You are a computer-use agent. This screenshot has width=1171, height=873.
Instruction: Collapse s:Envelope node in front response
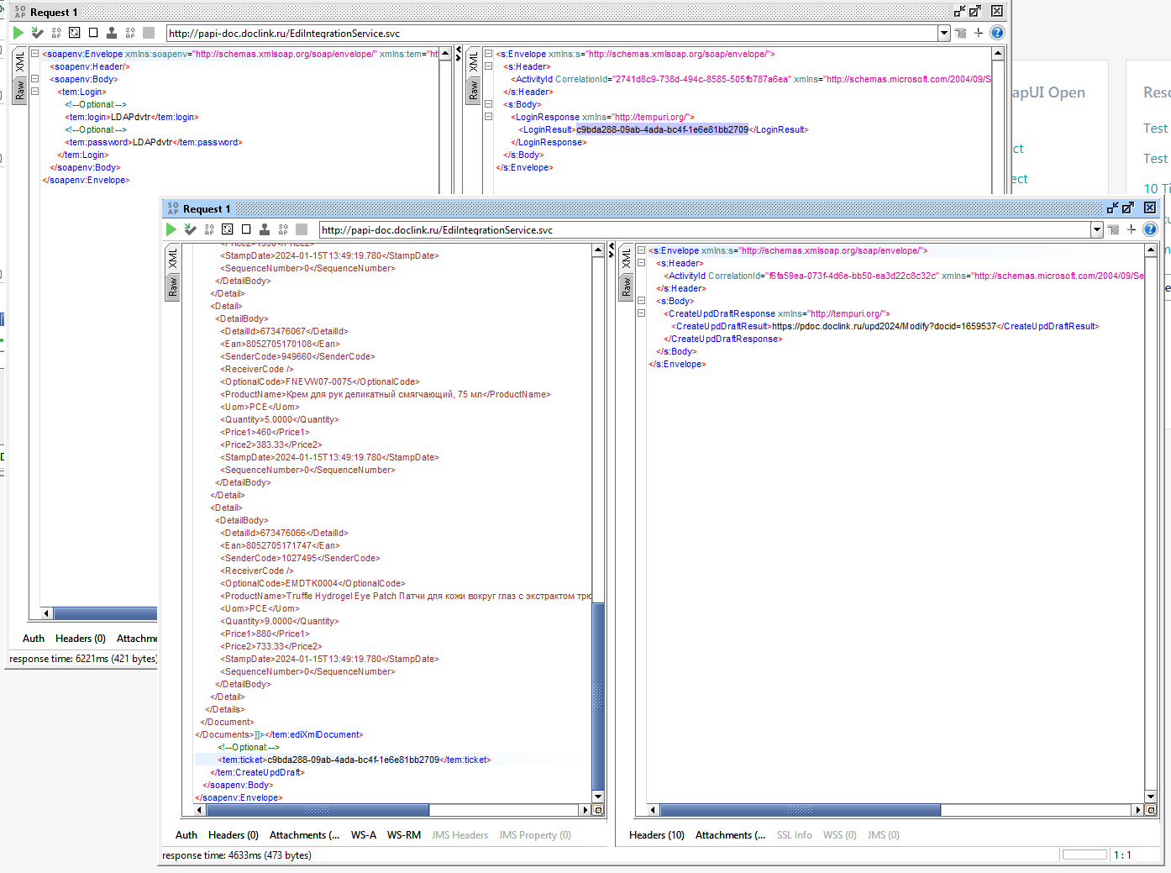(x=641, y=250)
